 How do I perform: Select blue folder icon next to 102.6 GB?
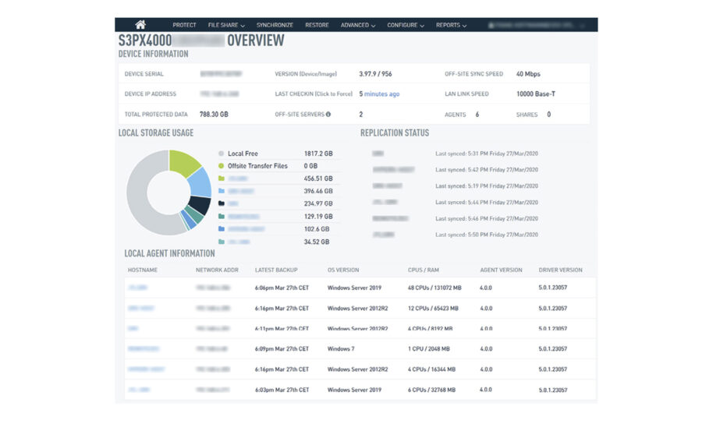point(222,229)
